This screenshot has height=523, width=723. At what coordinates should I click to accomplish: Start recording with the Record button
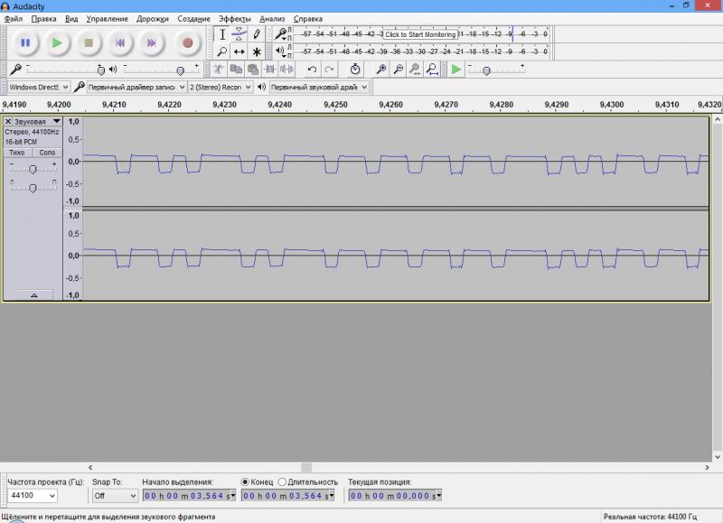click(187, 42)
